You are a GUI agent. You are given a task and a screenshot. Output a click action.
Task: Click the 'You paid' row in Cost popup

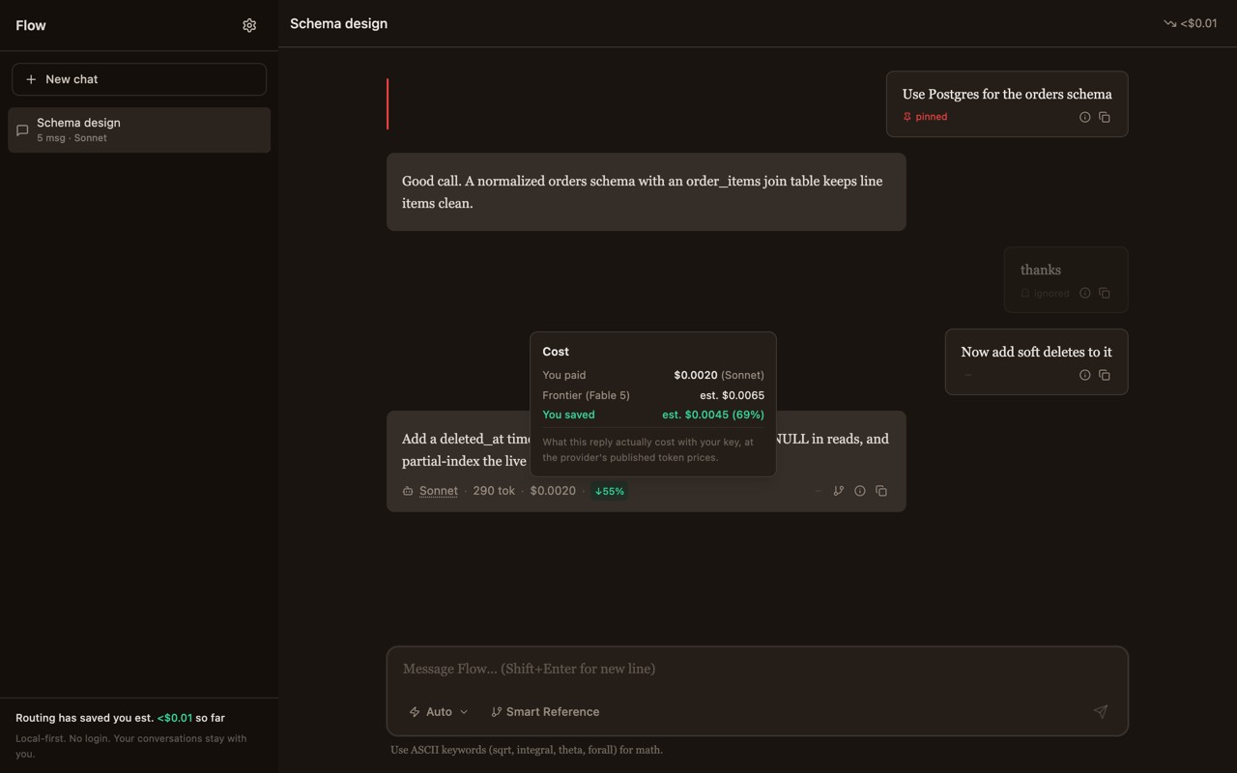tap(653, 375)
